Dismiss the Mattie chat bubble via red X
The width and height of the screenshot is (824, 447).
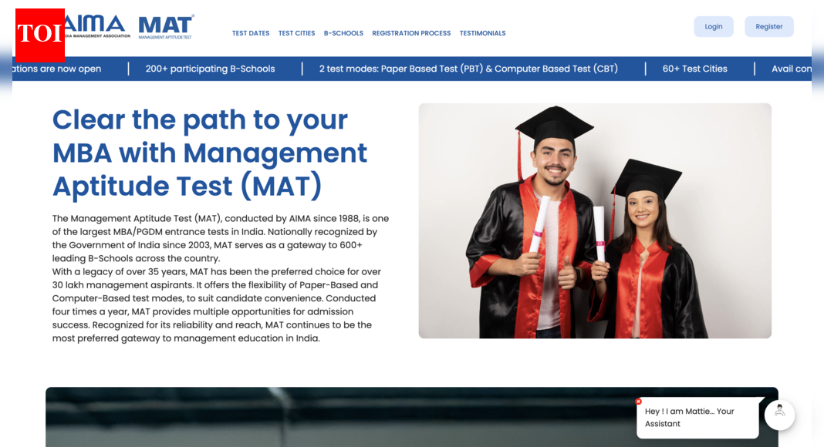[638, 402]
